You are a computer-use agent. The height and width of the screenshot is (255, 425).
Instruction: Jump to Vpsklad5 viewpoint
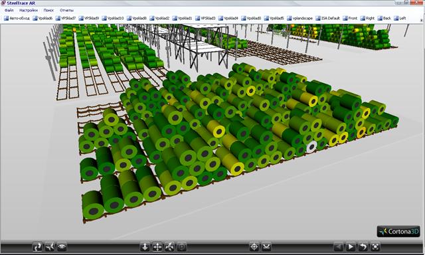tap(274, 18)
